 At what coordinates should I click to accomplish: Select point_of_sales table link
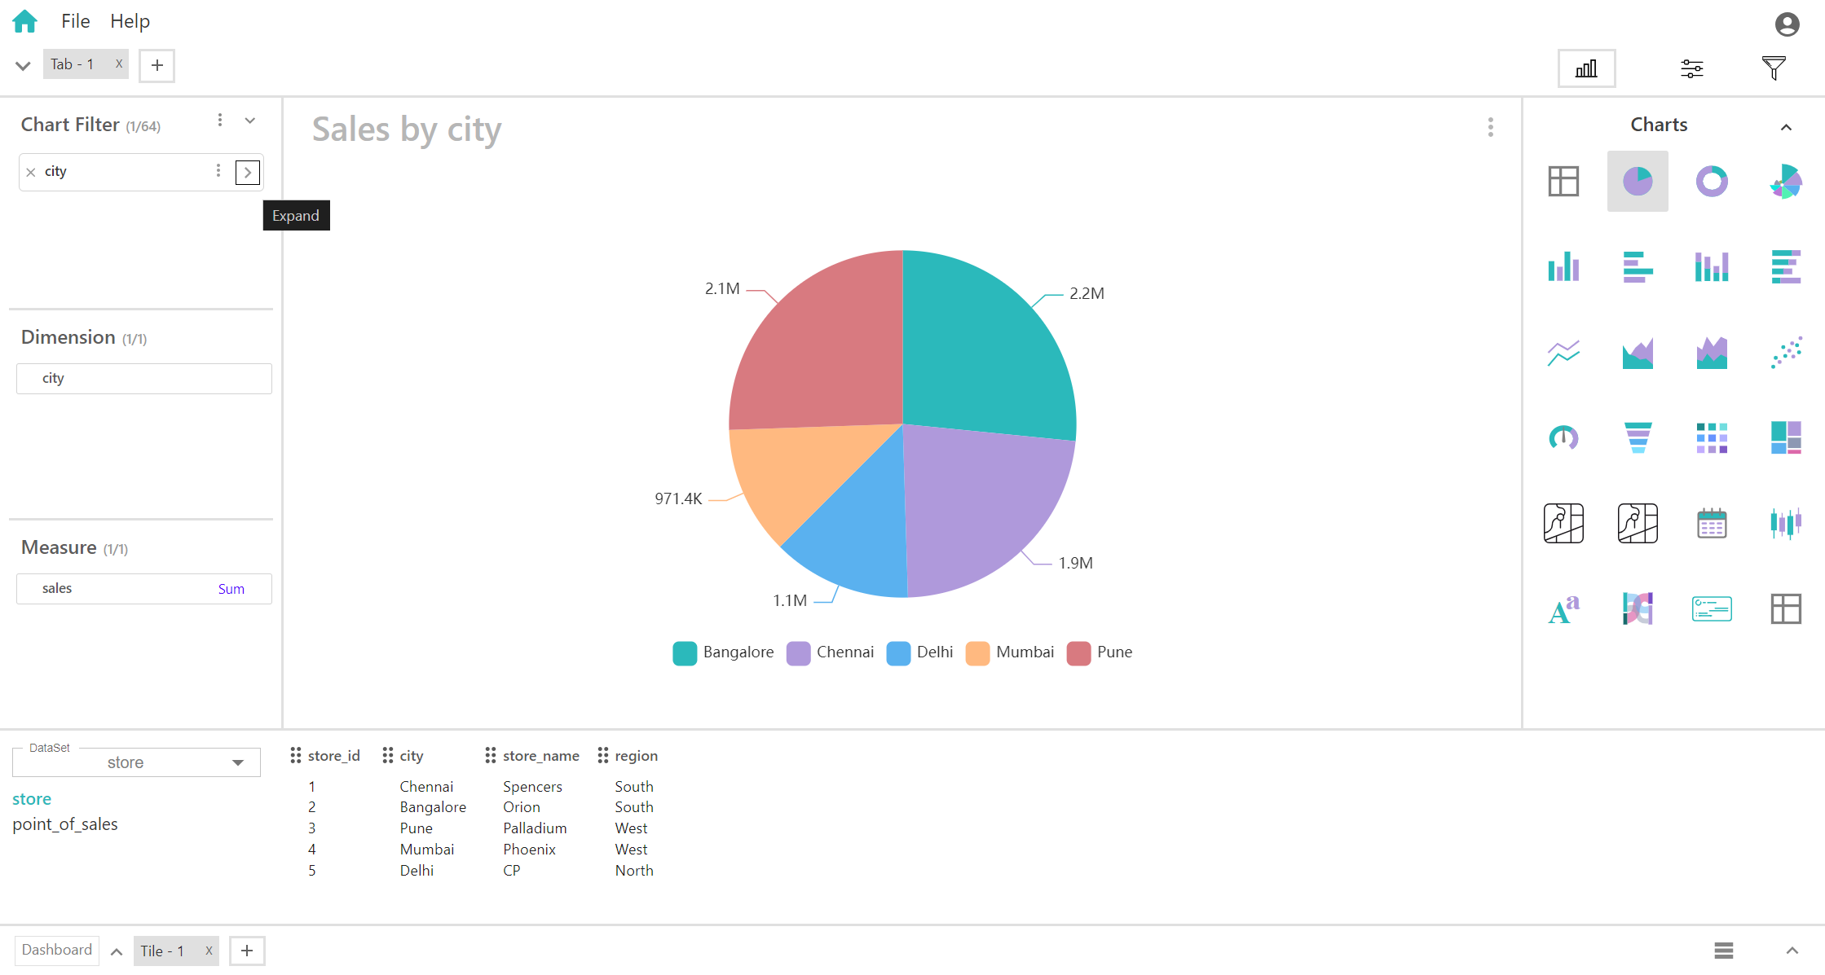click(65, 824)
